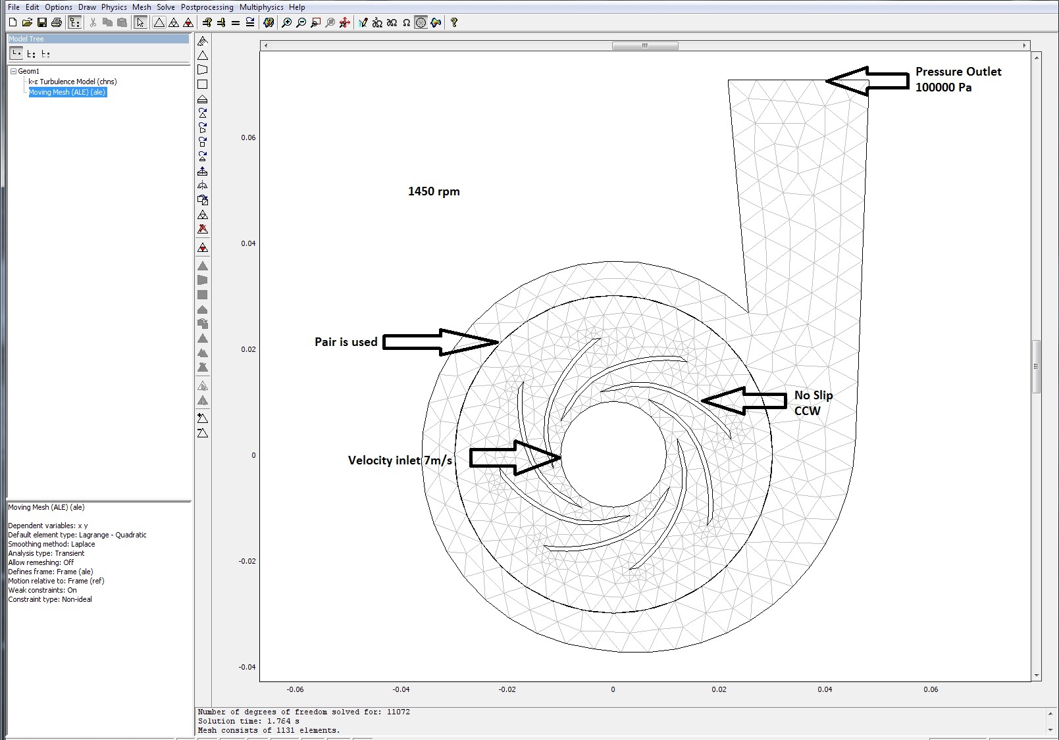Click the minus-triangle decrease mesh icon
The image size is (1059, 740).
coord(203,433)
